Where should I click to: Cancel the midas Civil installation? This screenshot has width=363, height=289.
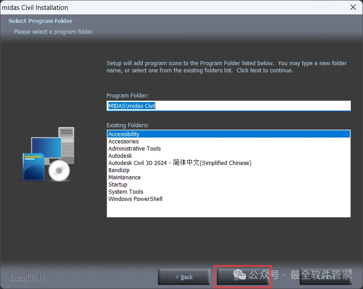pyautogui.click(x=326, y=277)
